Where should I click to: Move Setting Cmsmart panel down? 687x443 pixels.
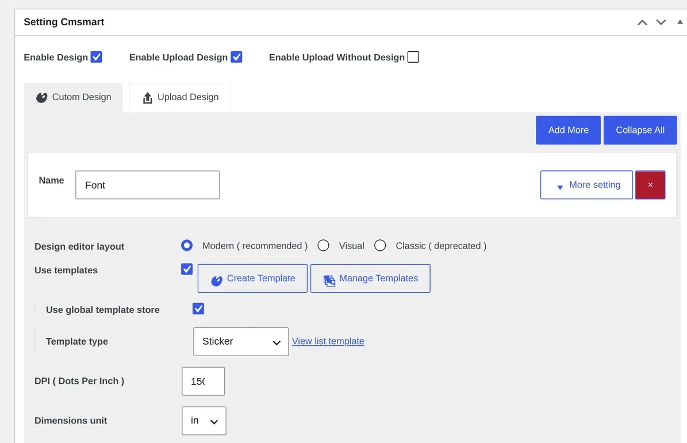pyautogui.click(x=661, y=22)
